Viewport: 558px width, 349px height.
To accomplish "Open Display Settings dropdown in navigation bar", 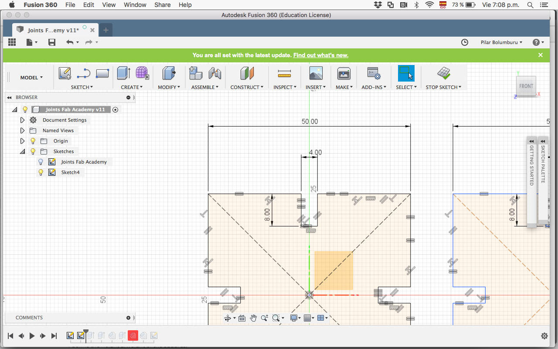I will 296,318.
